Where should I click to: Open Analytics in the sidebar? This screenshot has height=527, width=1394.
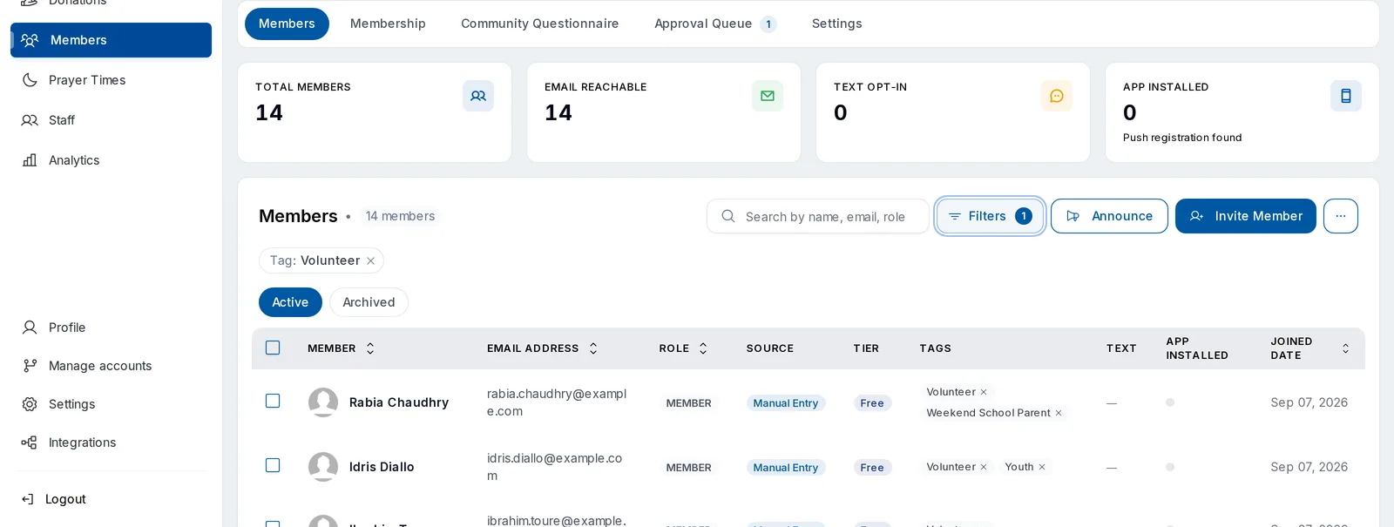[x=111, y=160]
